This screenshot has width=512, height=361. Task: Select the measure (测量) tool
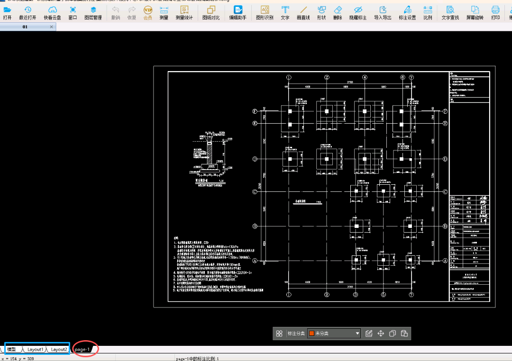click(164, 12)
